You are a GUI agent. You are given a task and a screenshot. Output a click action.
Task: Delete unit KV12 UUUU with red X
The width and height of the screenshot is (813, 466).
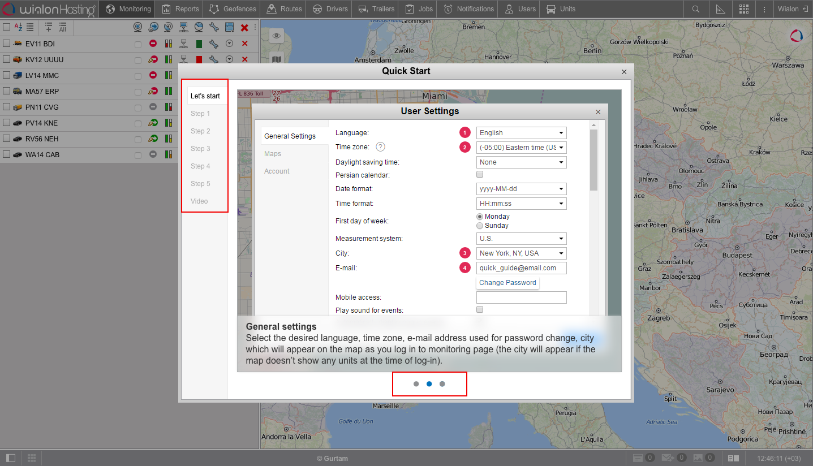(244, 59)
